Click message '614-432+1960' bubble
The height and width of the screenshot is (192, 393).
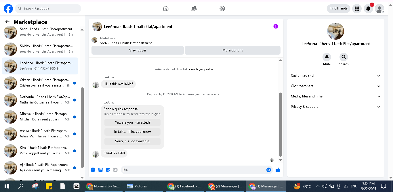114,153
